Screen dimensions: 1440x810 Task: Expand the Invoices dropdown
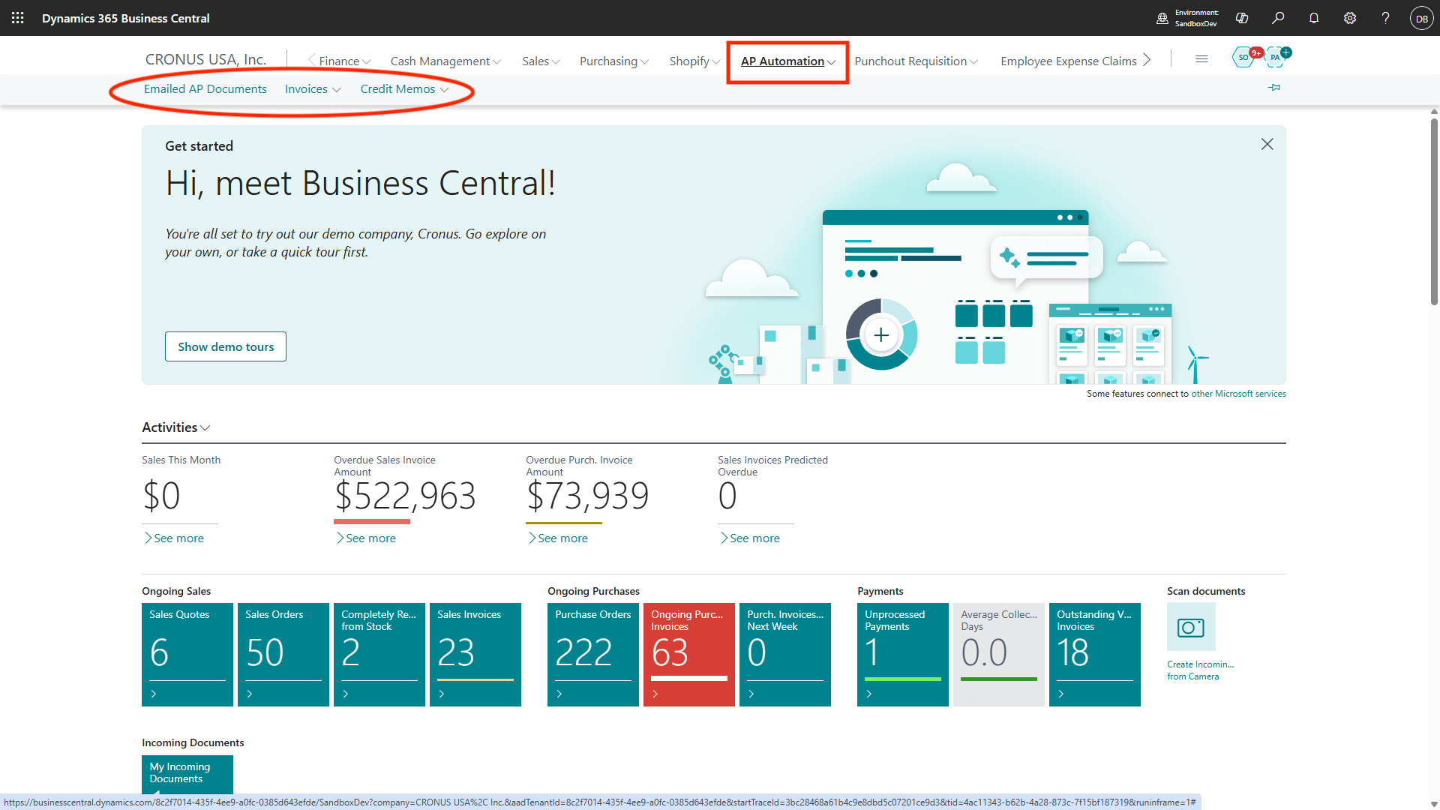coord(313,89)
